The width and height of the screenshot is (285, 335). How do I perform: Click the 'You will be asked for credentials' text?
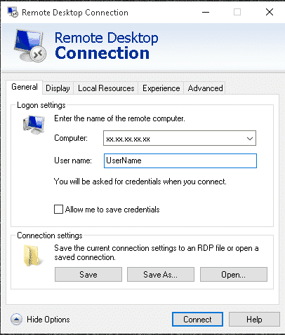pos(140,182)
